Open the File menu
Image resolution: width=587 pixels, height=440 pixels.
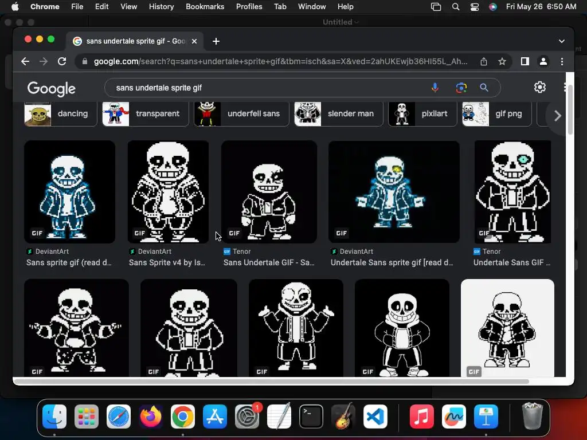[x=77, y=7]
